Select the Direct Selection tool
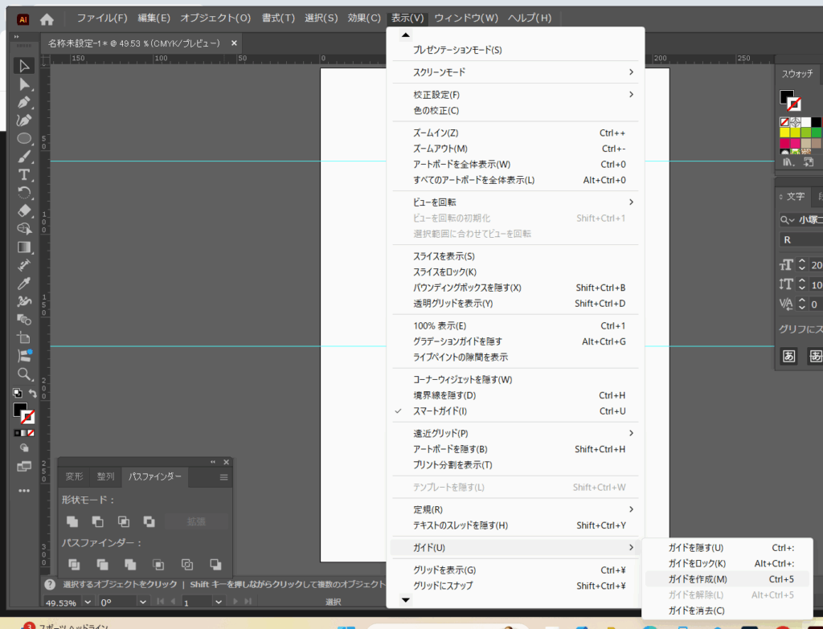Screen dimensions: 823x629 (x=24, y=84)
